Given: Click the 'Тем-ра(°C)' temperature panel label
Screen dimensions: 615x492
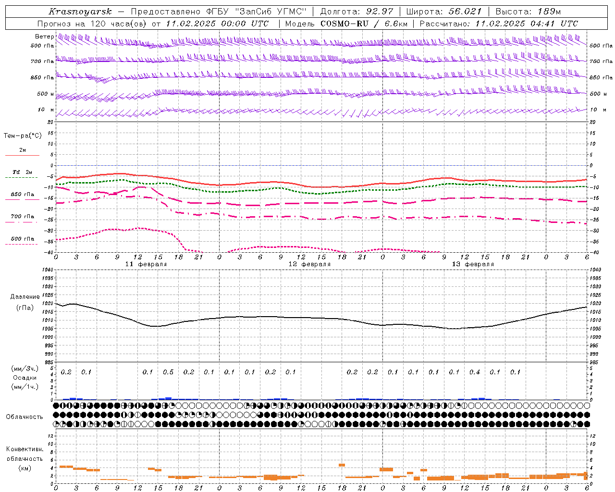Looking at the screenshot, I should click(x=23, y=135).
